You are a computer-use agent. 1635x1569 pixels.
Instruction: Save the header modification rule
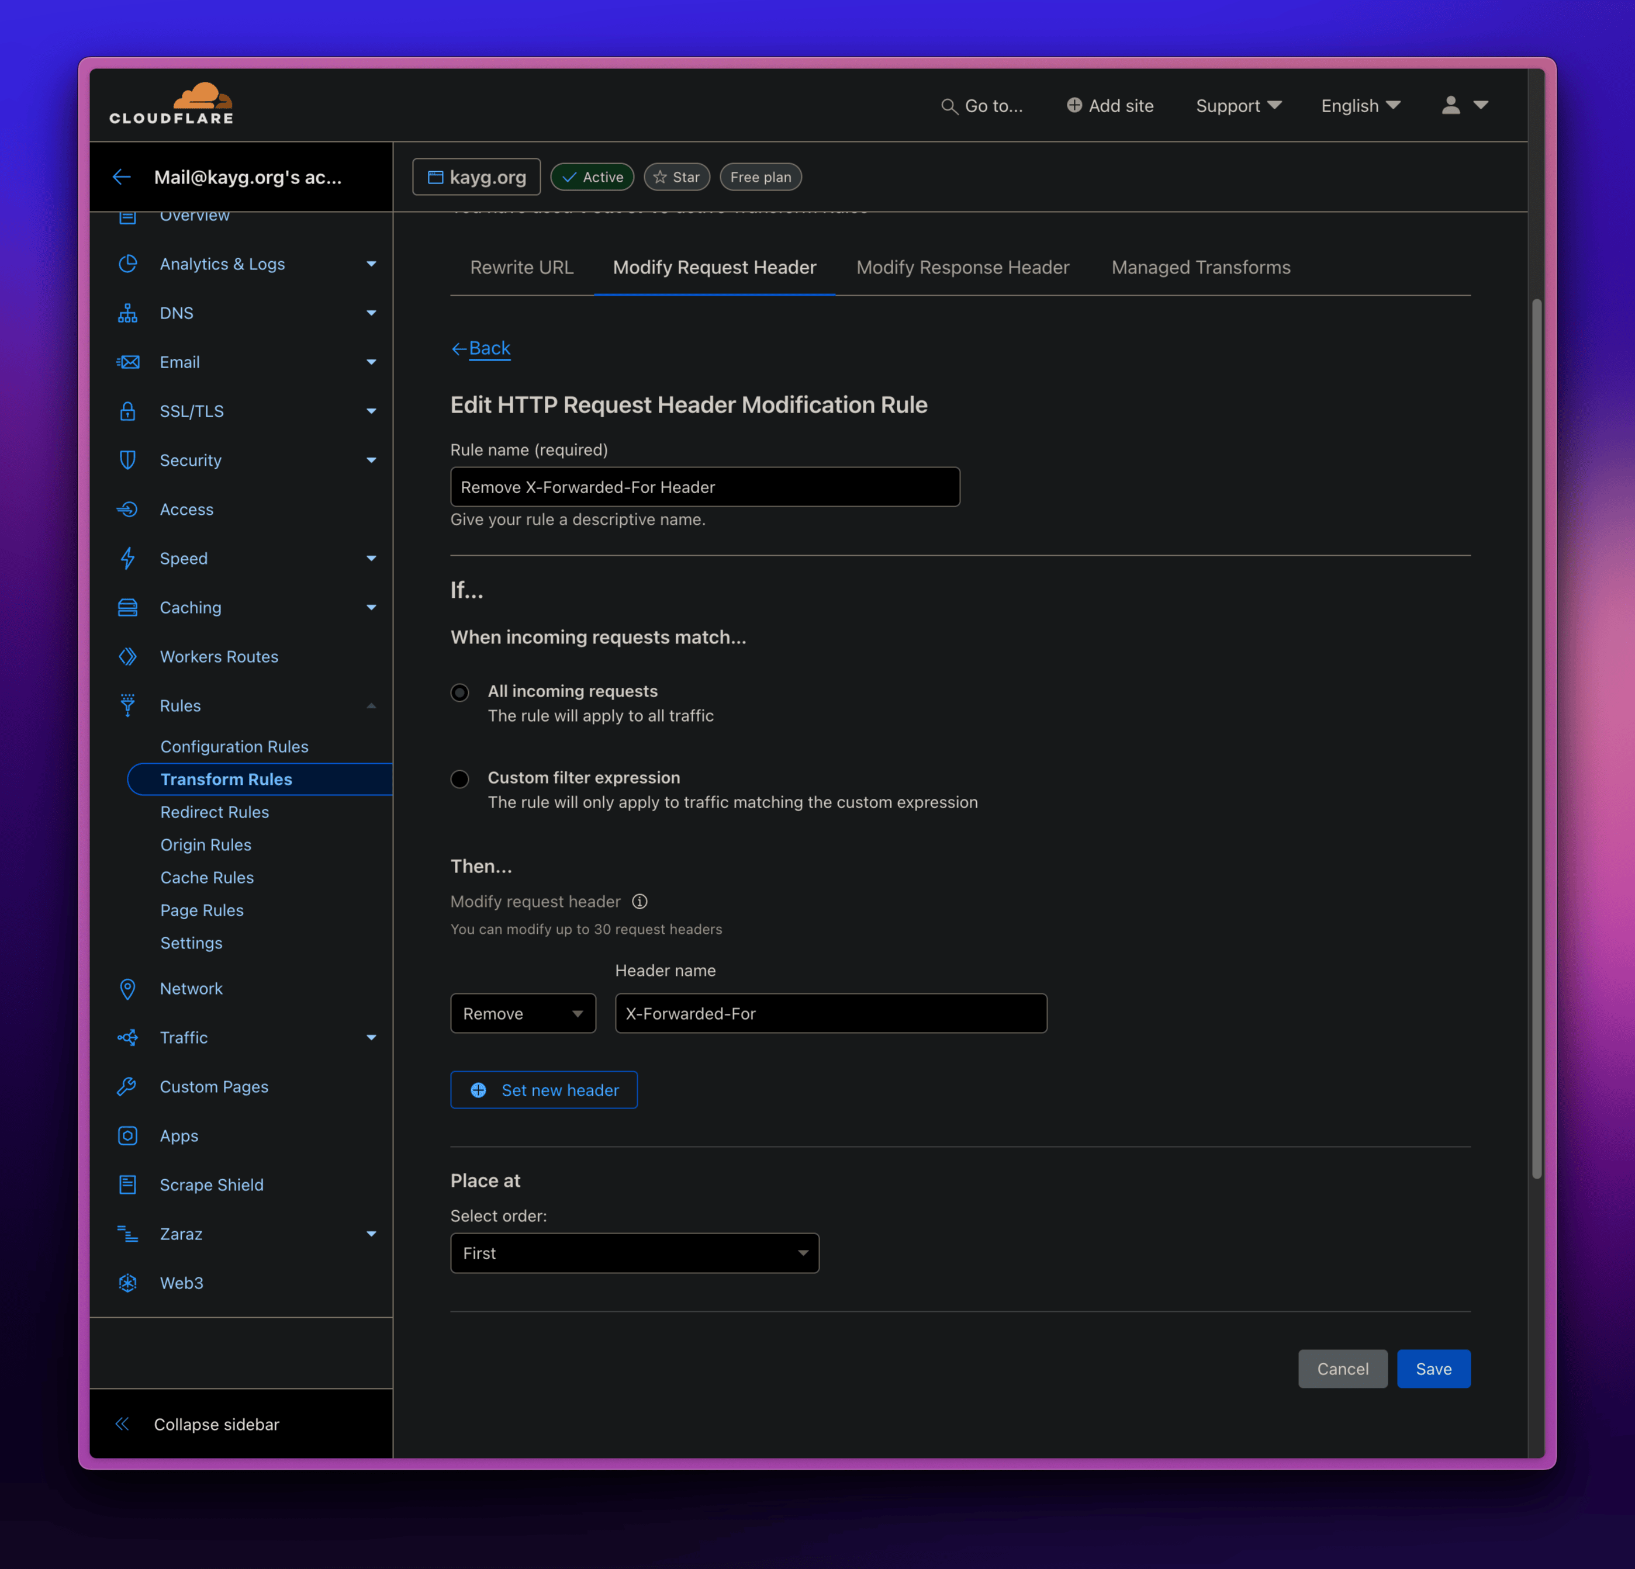point(1433,1368)
